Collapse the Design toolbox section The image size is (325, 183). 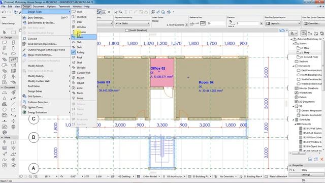[2, 37]
